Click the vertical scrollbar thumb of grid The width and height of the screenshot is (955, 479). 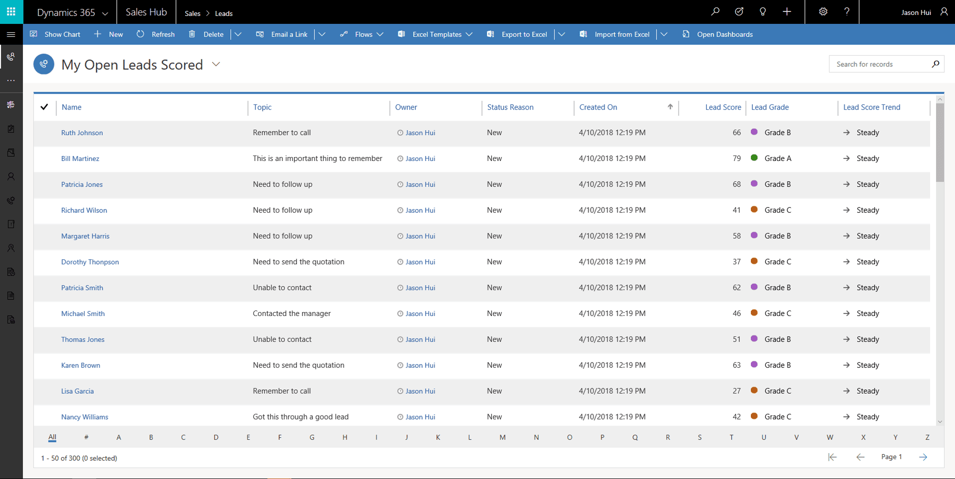pos(940,143)
